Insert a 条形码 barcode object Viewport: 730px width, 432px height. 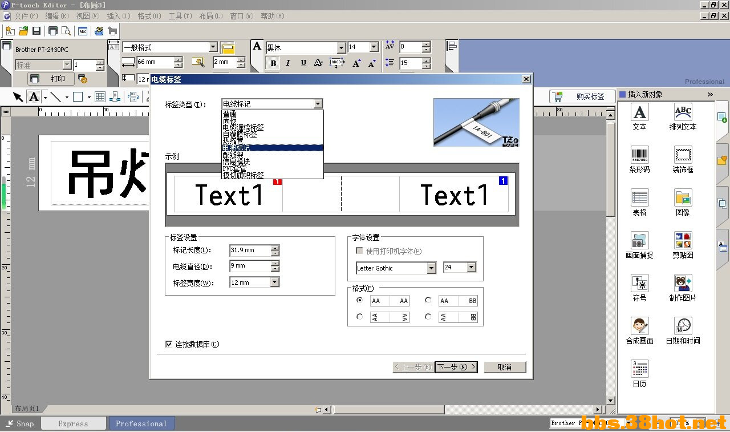click(640, 160)
